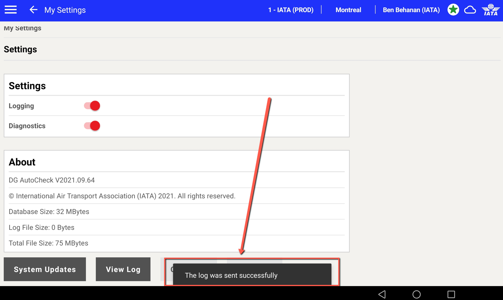Image resolution: width=503 pixels, height=300 pixels.
Task: Click the green star status icon
Action: click(453, 10)
